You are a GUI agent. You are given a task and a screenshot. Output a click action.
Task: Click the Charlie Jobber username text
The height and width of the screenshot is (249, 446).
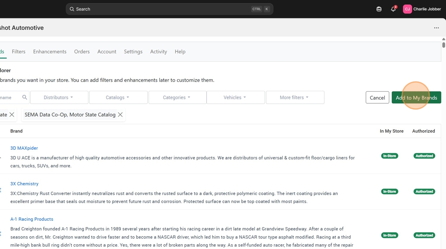coord(427,9)
